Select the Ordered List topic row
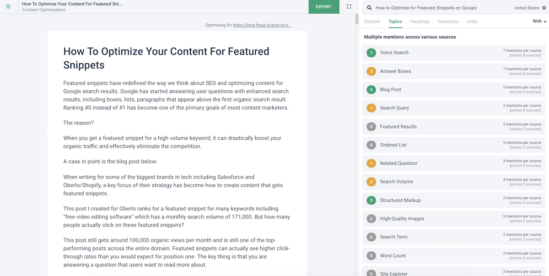 click(x=454, y=145)
